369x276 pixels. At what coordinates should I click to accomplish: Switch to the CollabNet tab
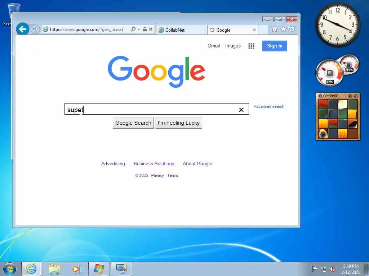[182, 30]
